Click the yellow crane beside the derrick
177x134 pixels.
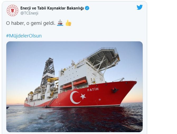tap(53, 79)
